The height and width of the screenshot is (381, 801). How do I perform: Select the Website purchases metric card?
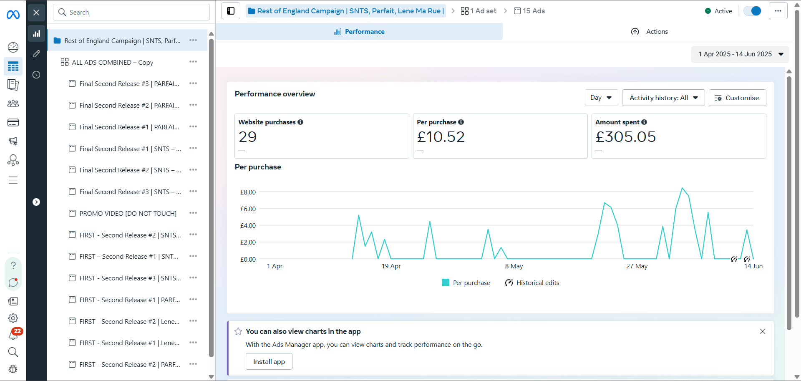(322, 136)
